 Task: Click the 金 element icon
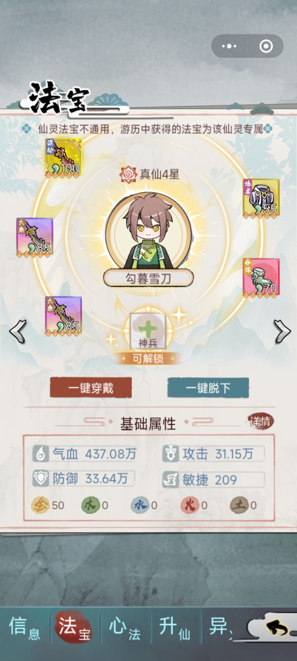pos(40,505)
